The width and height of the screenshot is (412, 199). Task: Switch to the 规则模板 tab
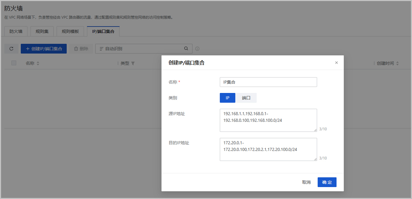click(70, 31)
